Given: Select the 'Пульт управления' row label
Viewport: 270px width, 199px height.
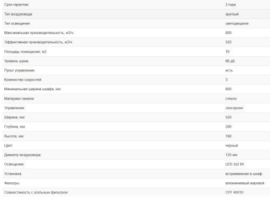Looking at the screenshot, I should (19, 70).
